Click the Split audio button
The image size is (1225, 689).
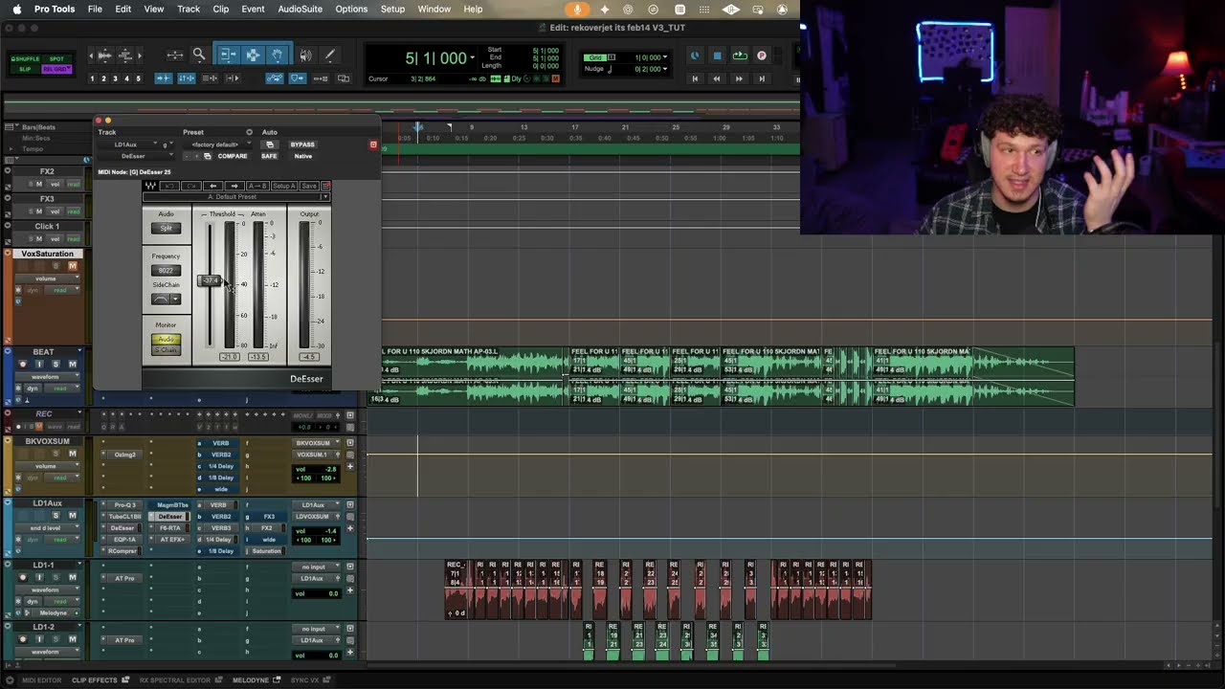coord(166,228)
